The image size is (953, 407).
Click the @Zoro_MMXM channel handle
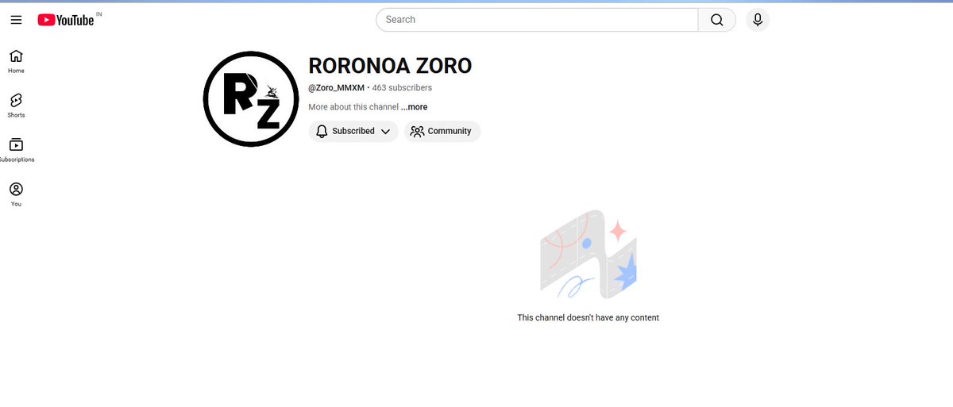[x=336, y=87]
